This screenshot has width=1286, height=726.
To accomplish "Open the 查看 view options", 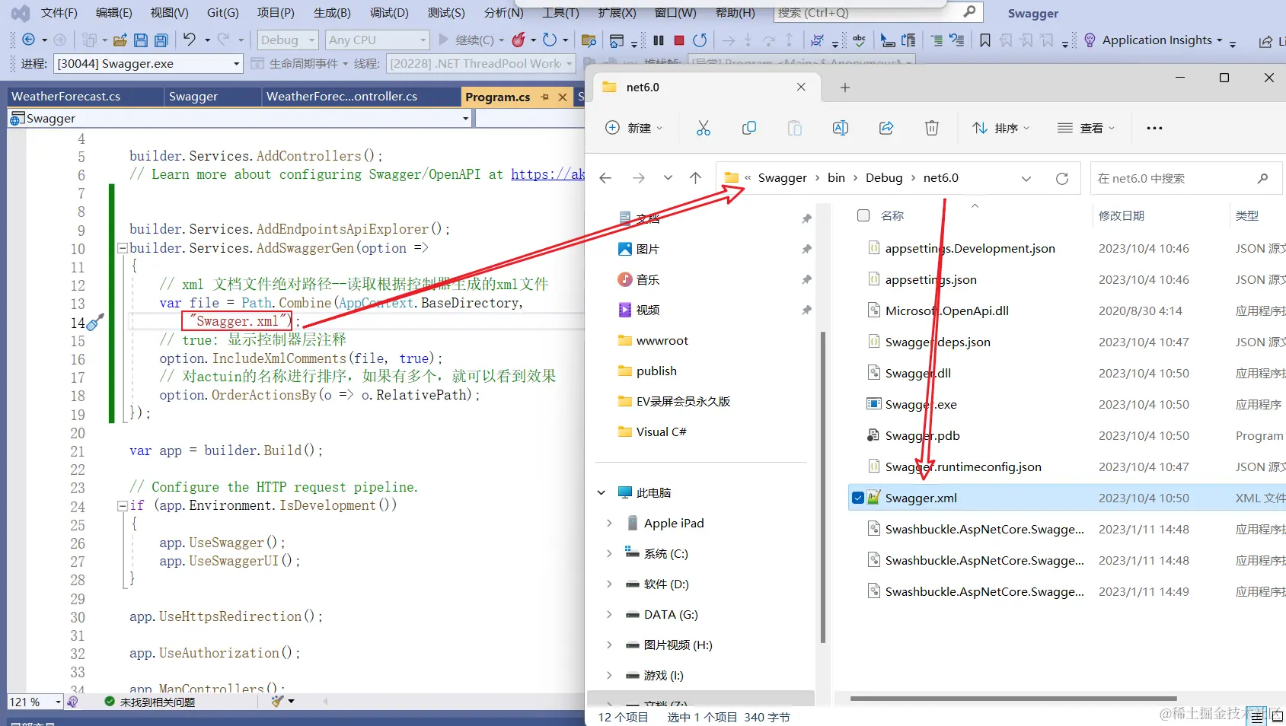I will pos(1086,128).
